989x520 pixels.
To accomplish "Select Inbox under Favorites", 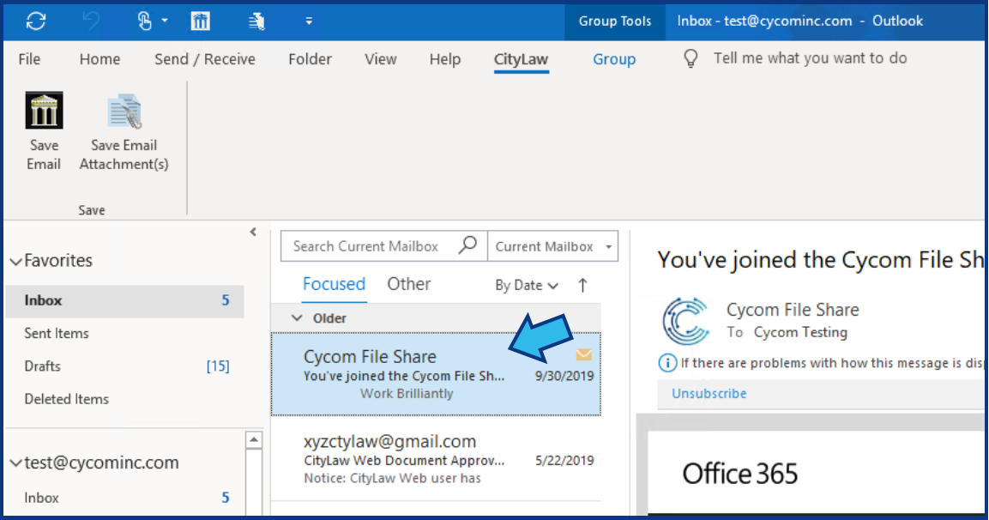I will (x=124, y=300).
